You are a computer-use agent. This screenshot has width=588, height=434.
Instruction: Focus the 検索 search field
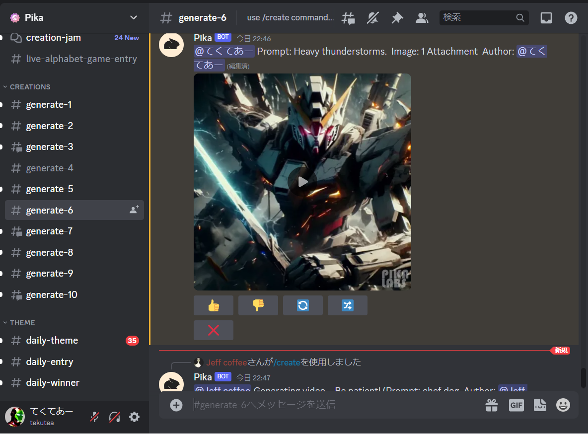[x=484, y=18]
